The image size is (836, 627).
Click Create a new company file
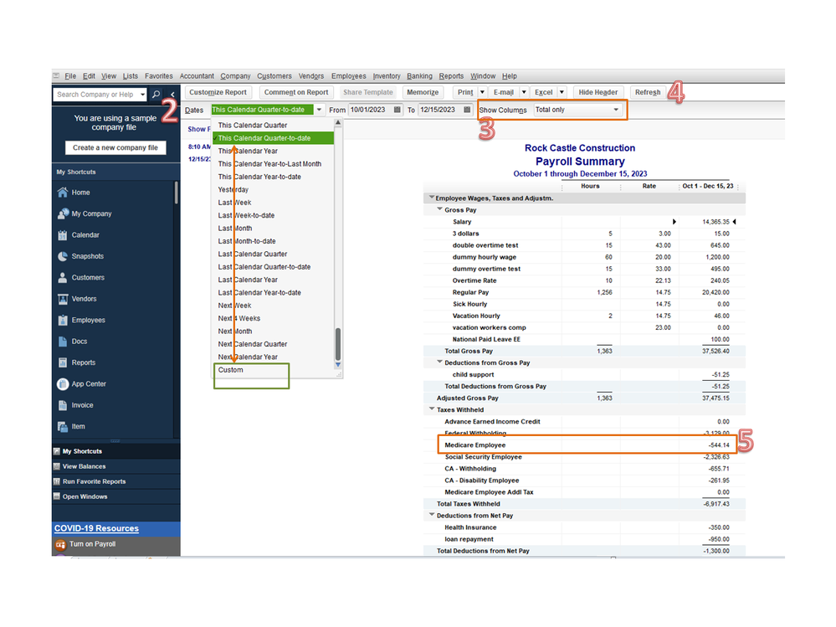coord(115,147)
